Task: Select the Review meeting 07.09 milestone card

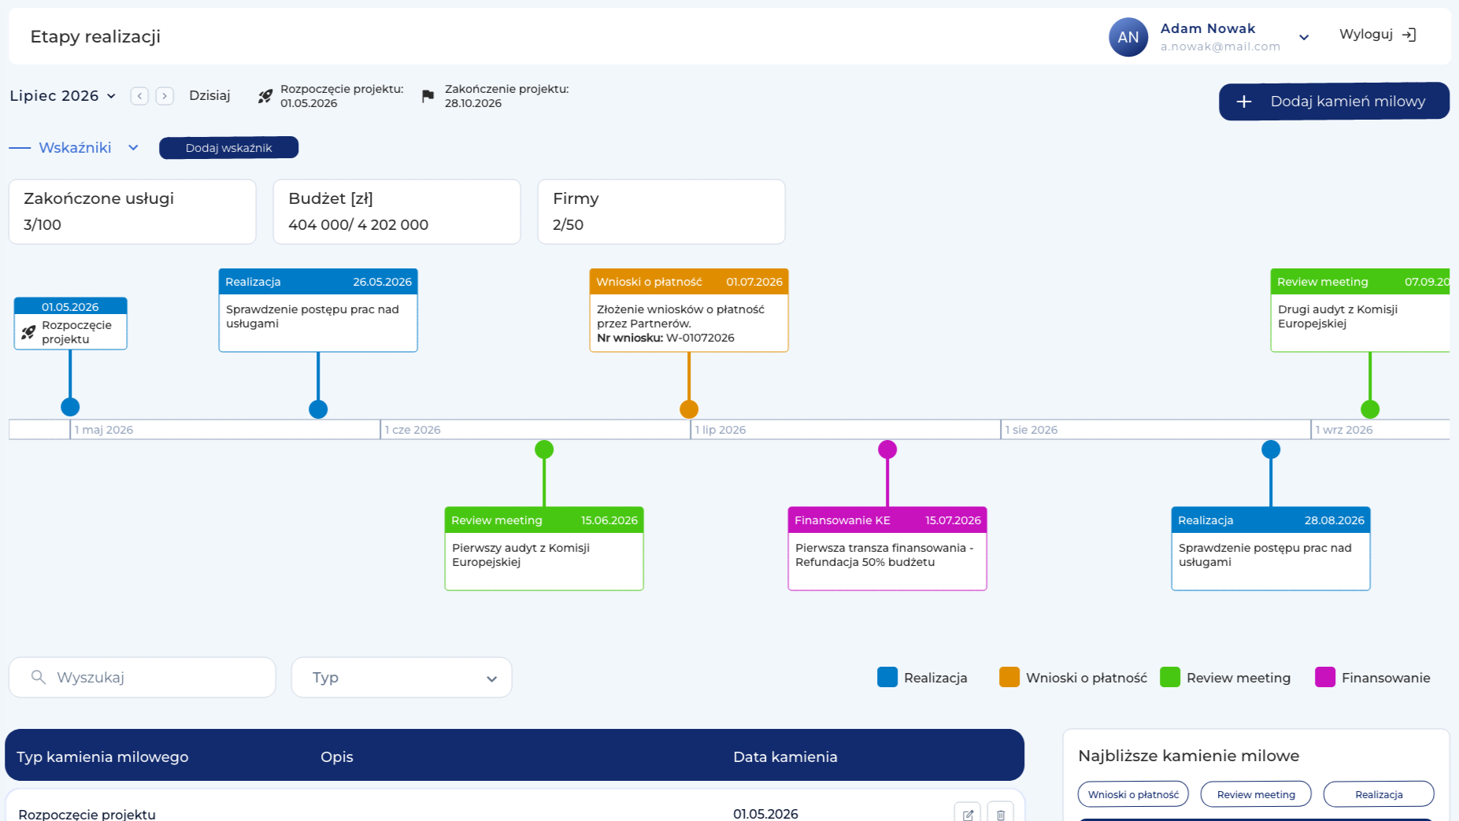Action: (1360, 310)
